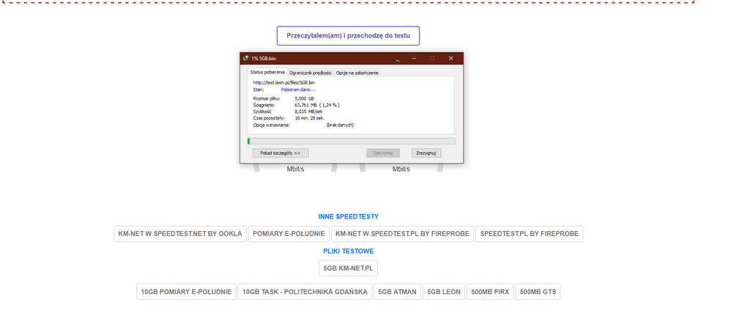Click the INNE SPEEDTESTY heading
The height and width of the screenshot is (319, 731).
tap(348, 217)
